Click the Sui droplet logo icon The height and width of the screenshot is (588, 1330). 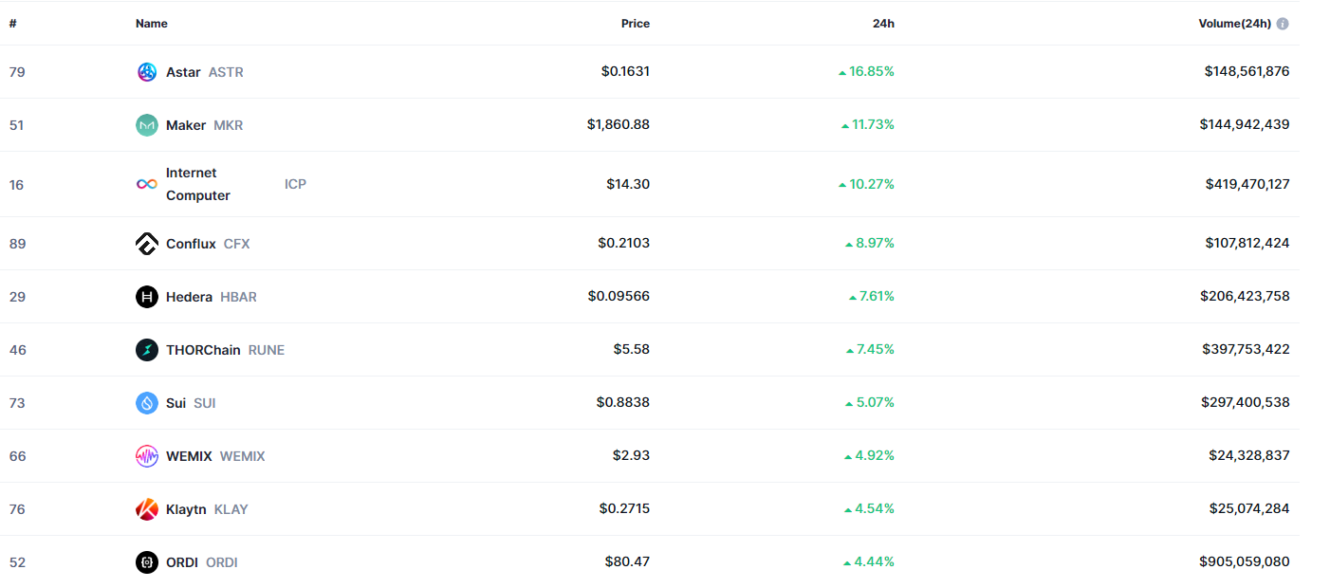point(147,403)
